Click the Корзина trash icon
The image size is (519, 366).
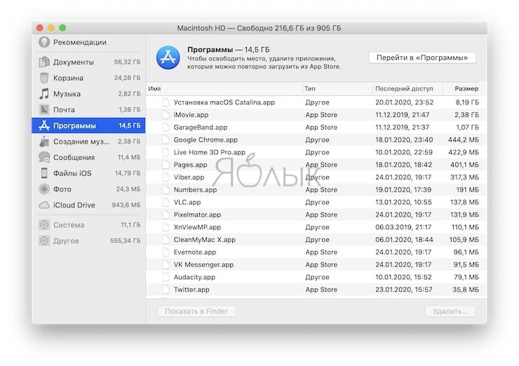(x=44, y=78)
